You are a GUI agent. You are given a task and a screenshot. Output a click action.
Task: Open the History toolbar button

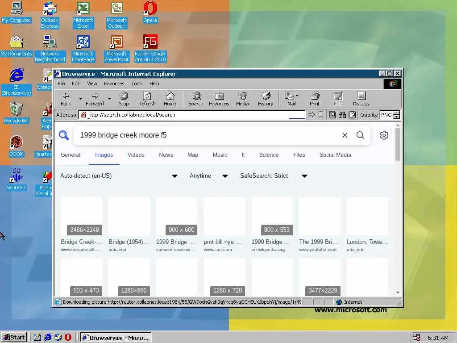(x=266, y=99)
